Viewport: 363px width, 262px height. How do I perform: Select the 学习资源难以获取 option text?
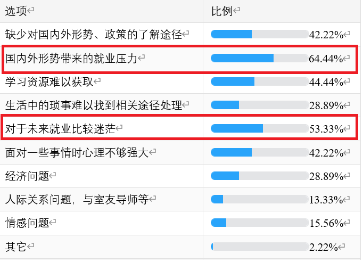point(49,81)
